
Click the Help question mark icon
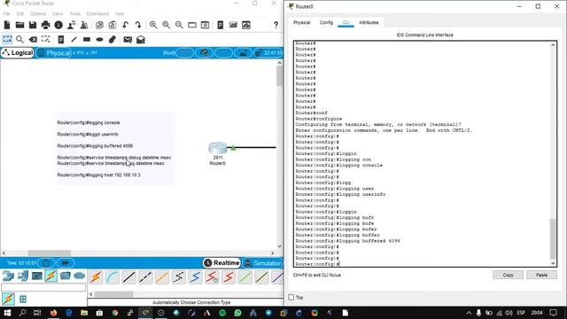[x=276, y=25]
